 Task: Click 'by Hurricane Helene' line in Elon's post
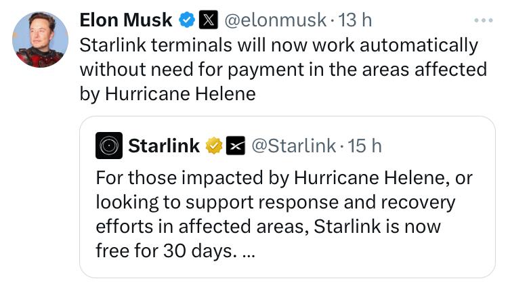click(x=167, y=94)
